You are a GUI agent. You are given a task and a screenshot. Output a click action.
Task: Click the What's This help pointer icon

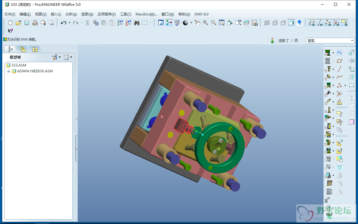tap(10, 31)
